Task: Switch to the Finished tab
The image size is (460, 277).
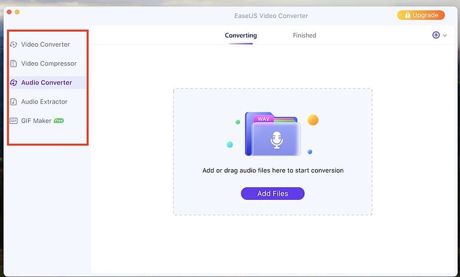Action: (x=304, y=35)
